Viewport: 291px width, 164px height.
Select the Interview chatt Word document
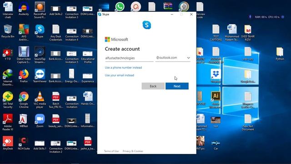pyautogui.click(x=8, y=10)
